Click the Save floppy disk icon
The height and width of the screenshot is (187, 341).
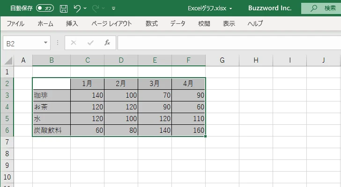click(64, 8)
